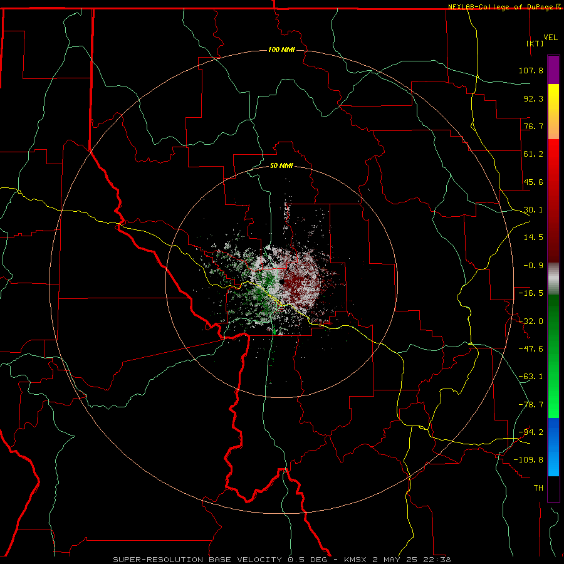Select the -94.2 velocity scale value
The image size is (564, 564).
(531, 432)
